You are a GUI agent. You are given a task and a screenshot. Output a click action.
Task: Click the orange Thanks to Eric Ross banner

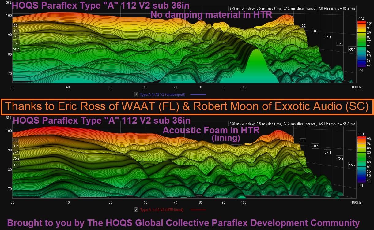[x=187, y=106]
